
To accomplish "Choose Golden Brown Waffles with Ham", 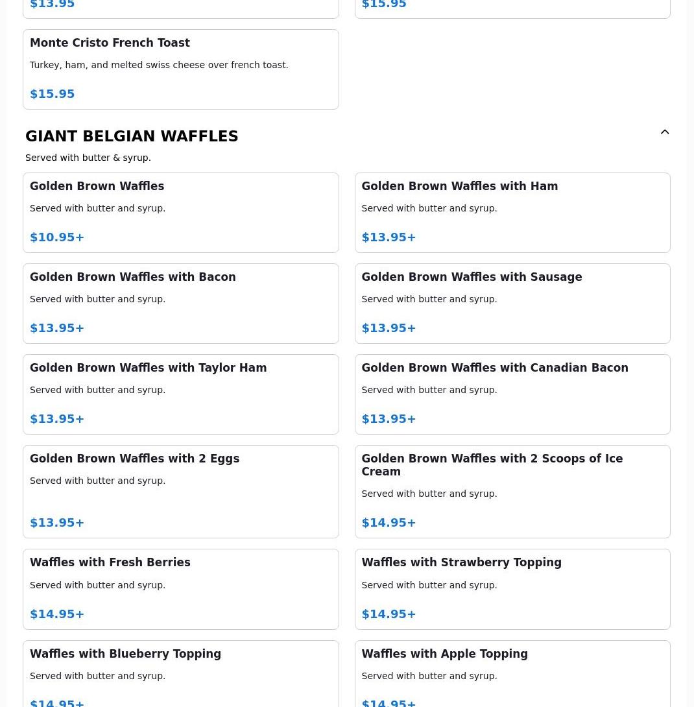I will pyautogui.click(x=512, y=213).
